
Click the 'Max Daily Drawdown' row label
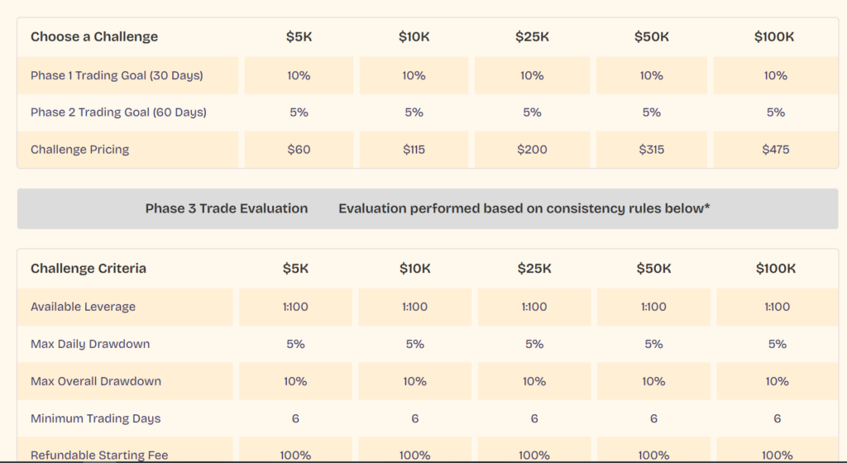[90, 344]
